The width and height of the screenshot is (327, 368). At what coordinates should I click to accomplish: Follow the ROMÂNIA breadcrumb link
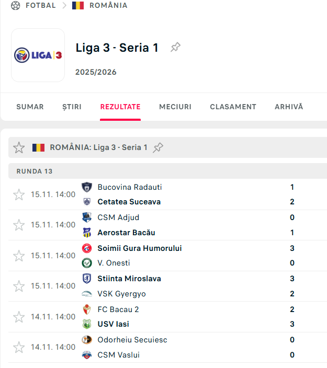tap(108, 5)
